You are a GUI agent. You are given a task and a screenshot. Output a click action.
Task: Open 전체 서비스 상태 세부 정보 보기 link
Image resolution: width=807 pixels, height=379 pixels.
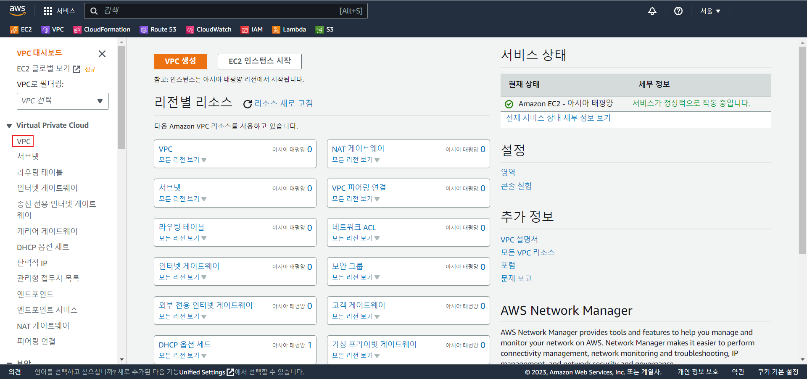(558, 118)
